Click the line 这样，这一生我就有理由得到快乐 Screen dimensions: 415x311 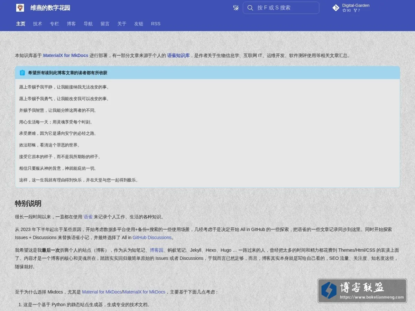pyautogui.click(x=79, y=180)
